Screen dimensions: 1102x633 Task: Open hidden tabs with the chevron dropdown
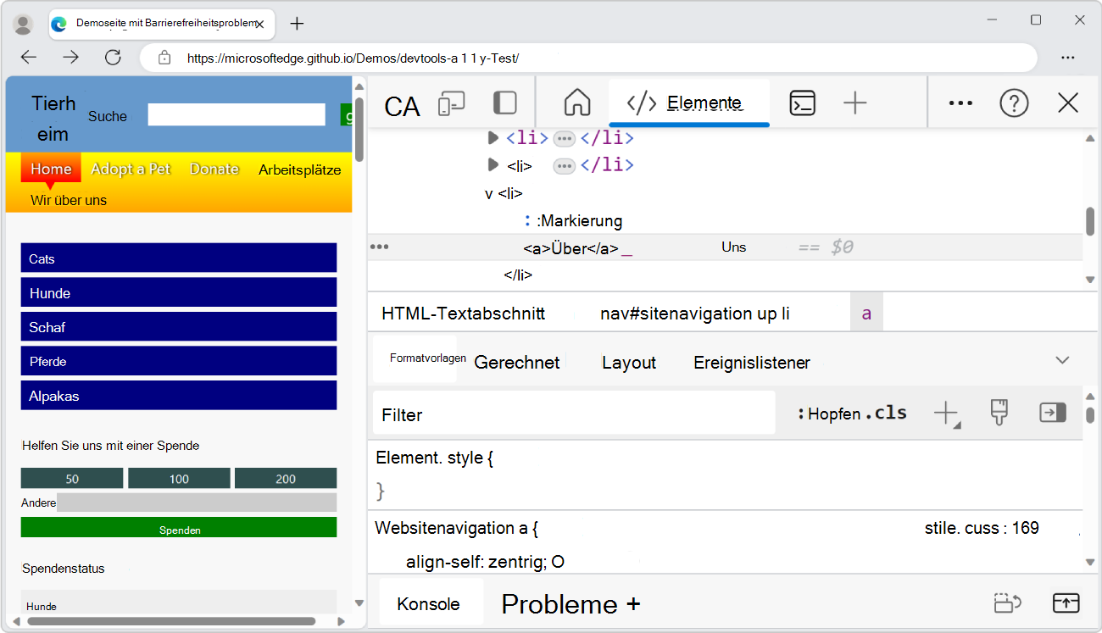pos(1062,359)
